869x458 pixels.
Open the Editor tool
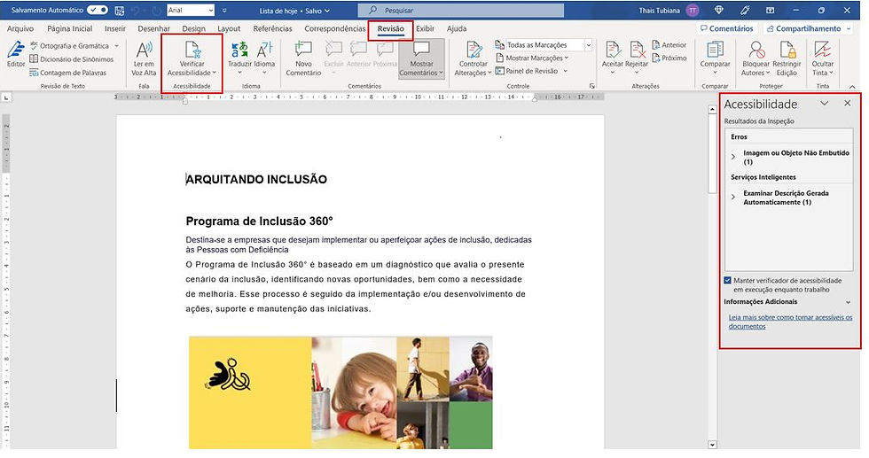[x=16, y=55]
